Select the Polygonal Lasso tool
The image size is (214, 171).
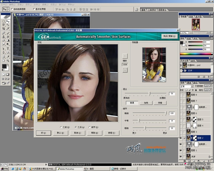tap(3, 25)
